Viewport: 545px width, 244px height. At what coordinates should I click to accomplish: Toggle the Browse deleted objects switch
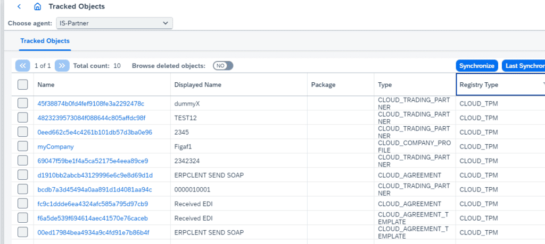coord(223,65)
